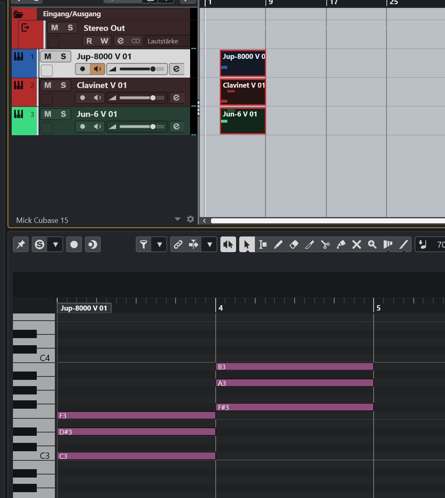Select the Glue tool
The image size is (445, 498).
pyautogui.click(x=341, y=245)
